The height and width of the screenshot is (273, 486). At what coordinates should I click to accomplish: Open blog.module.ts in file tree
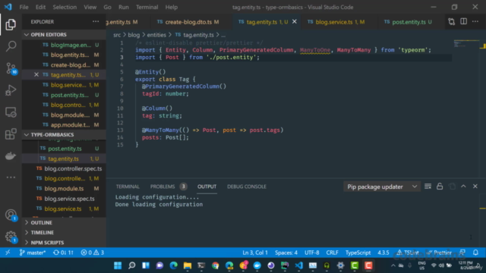click(64, 189)
